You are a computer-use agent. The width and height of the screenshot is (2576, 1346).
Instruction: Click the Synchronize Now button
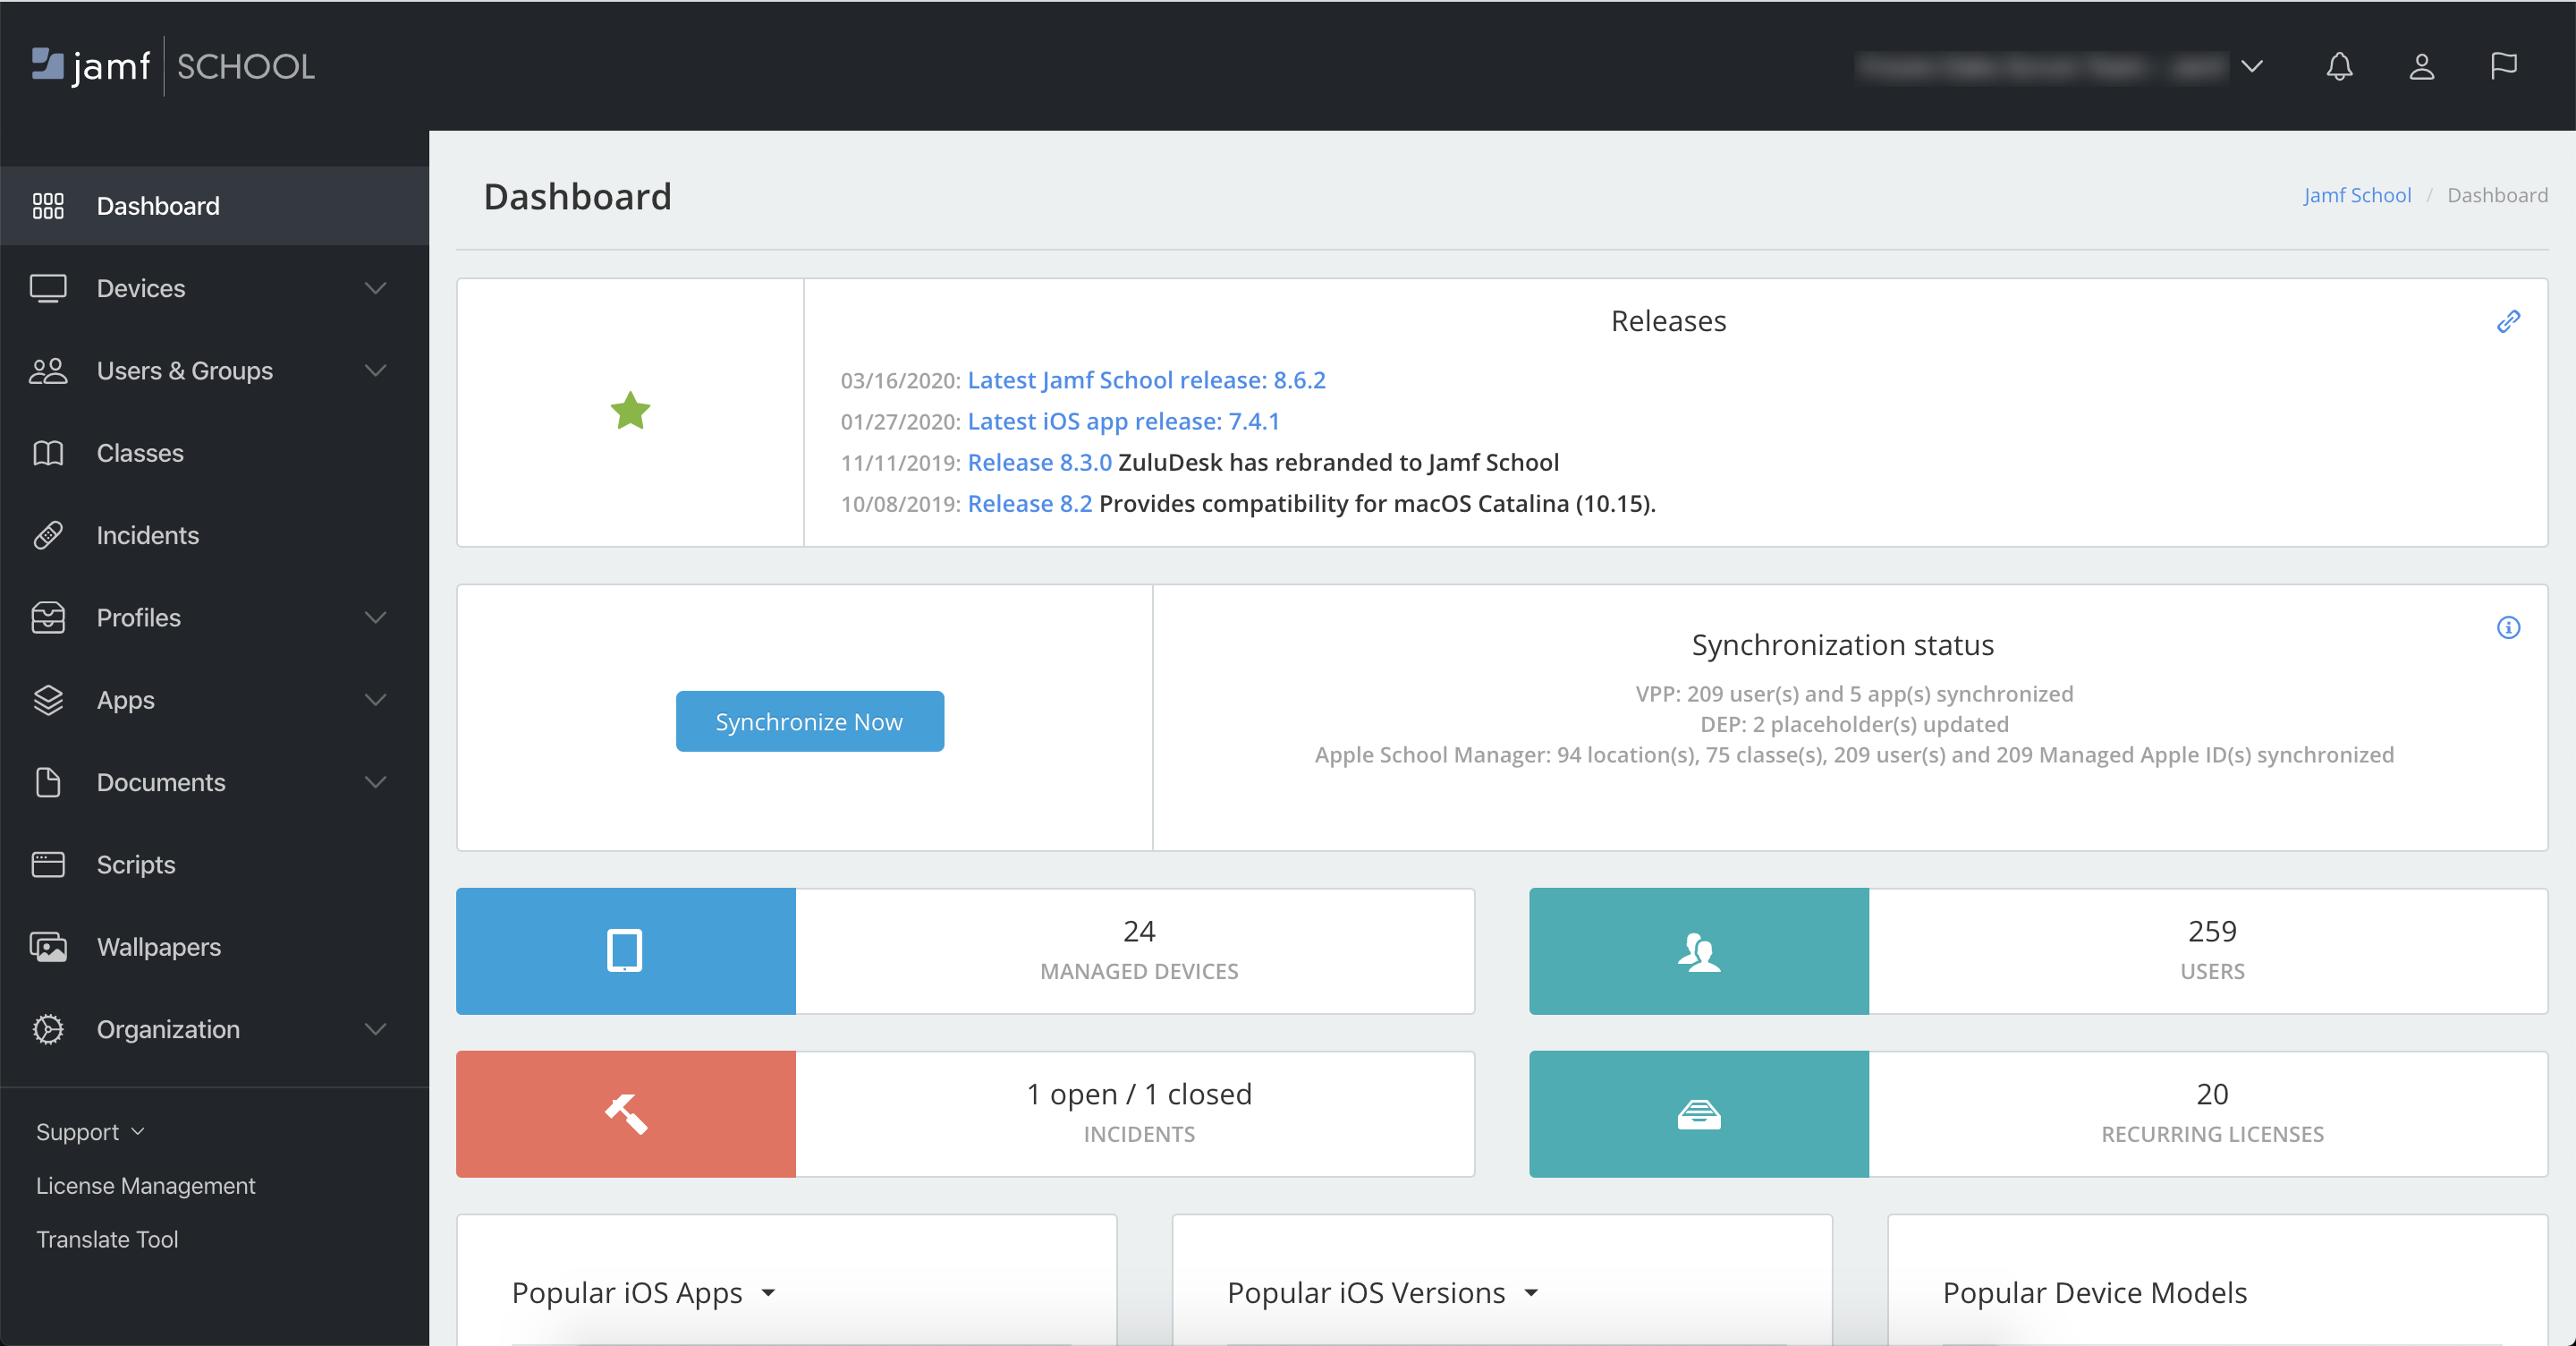click(x=809, y=721)
